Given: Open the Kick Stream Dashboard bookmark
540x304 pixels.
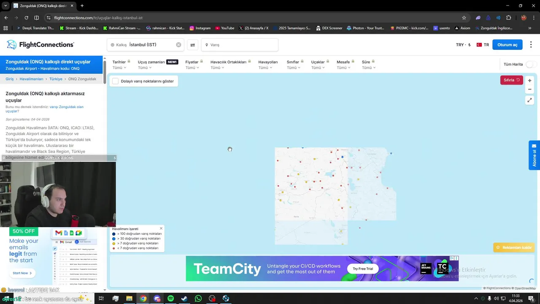Looking at the screenshot, I should [x=79, y=28].
